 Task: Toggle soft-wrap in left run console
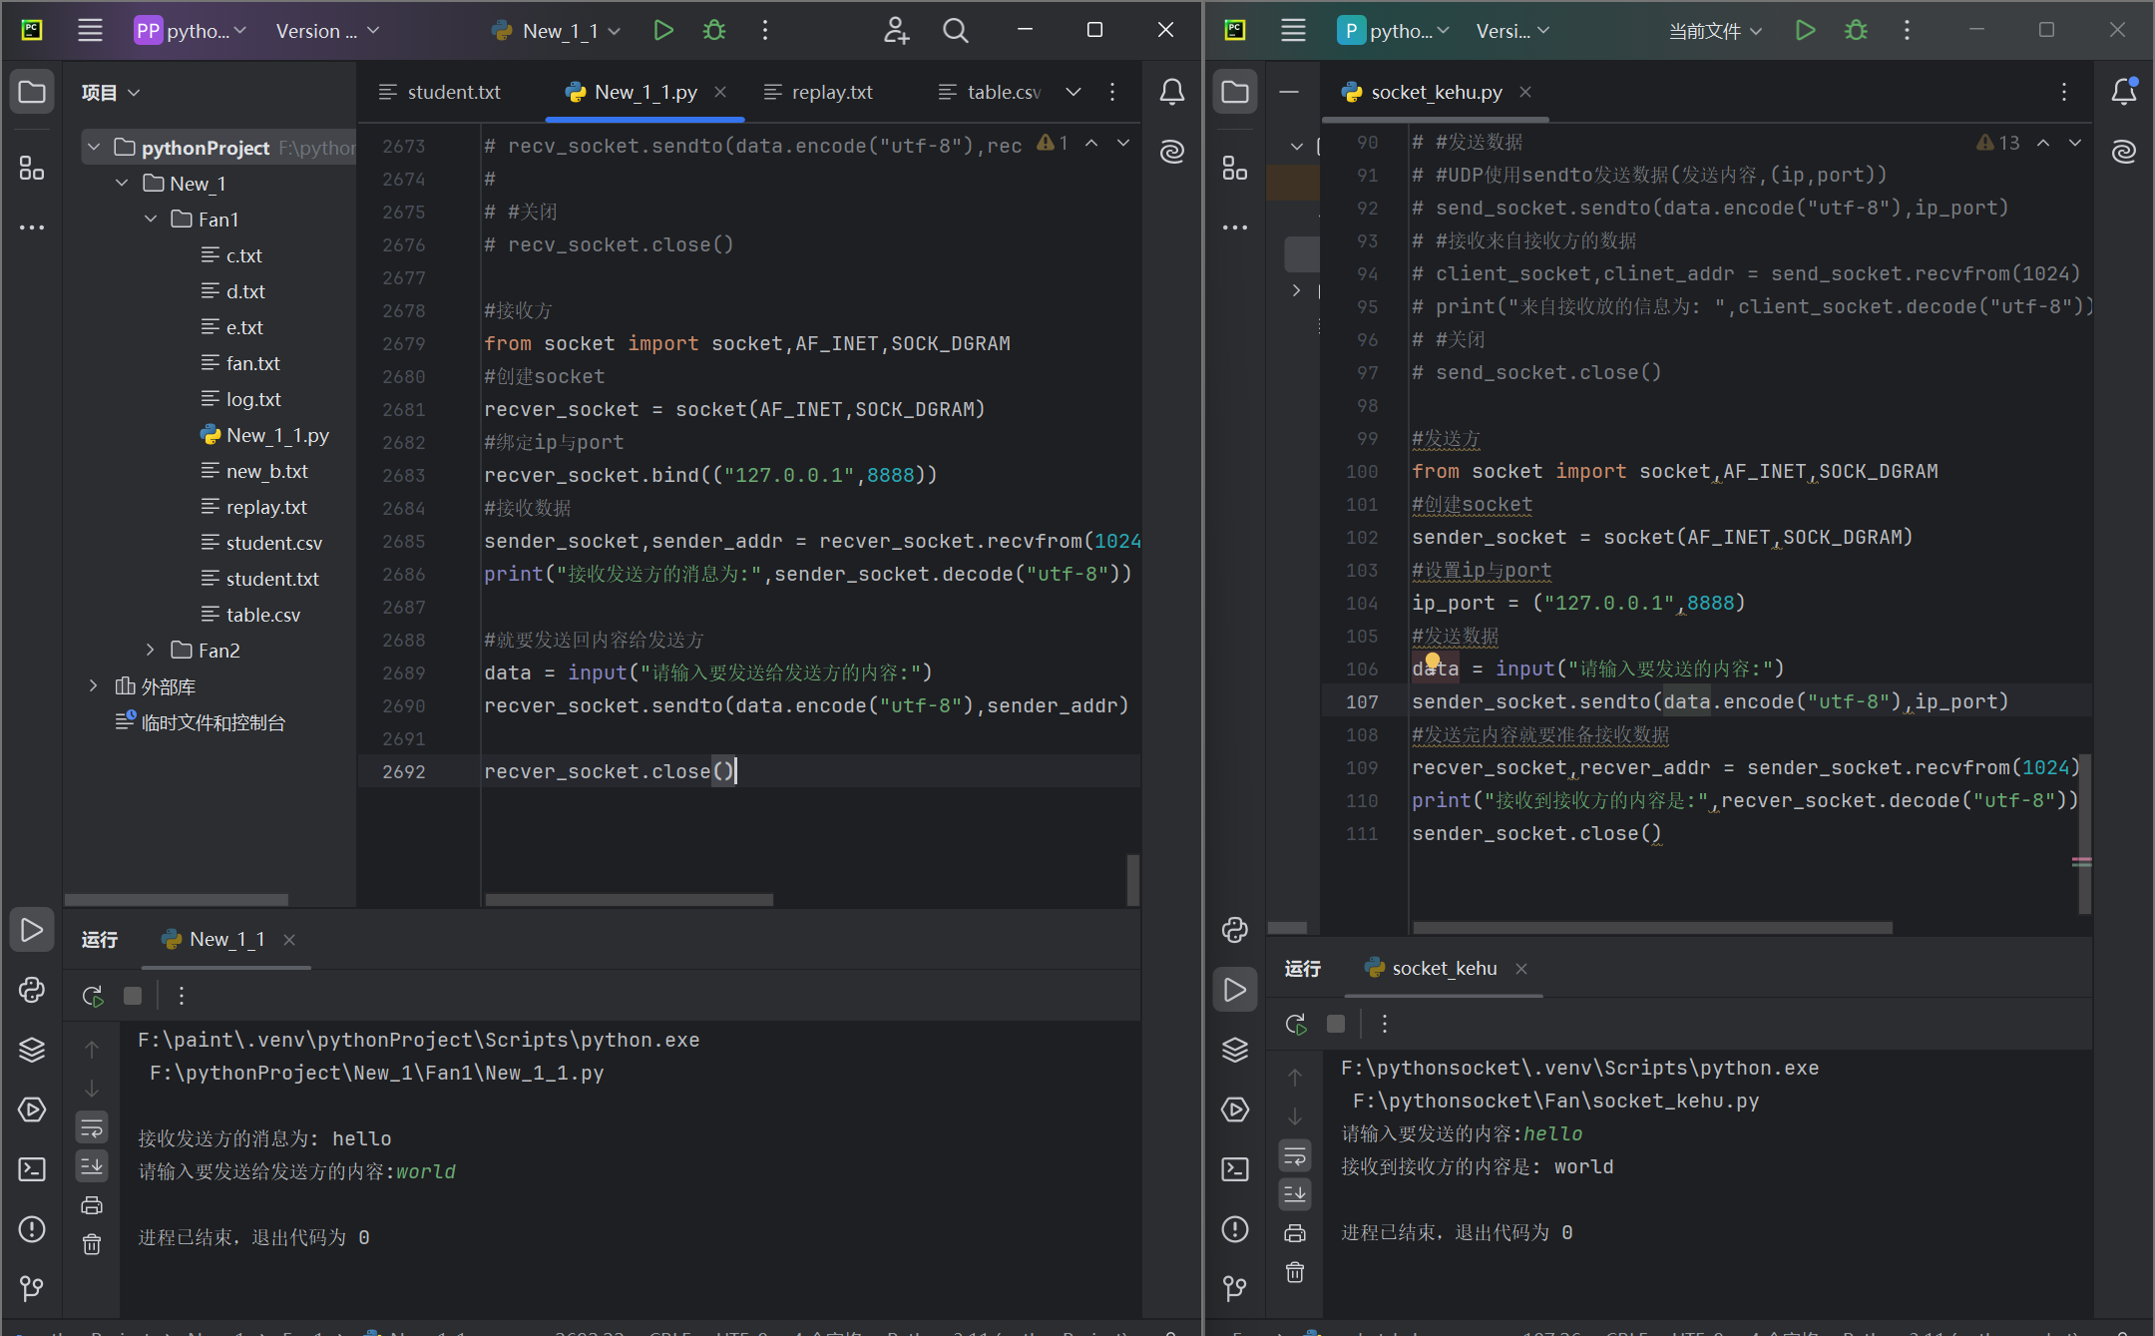tap(92, 1128)
